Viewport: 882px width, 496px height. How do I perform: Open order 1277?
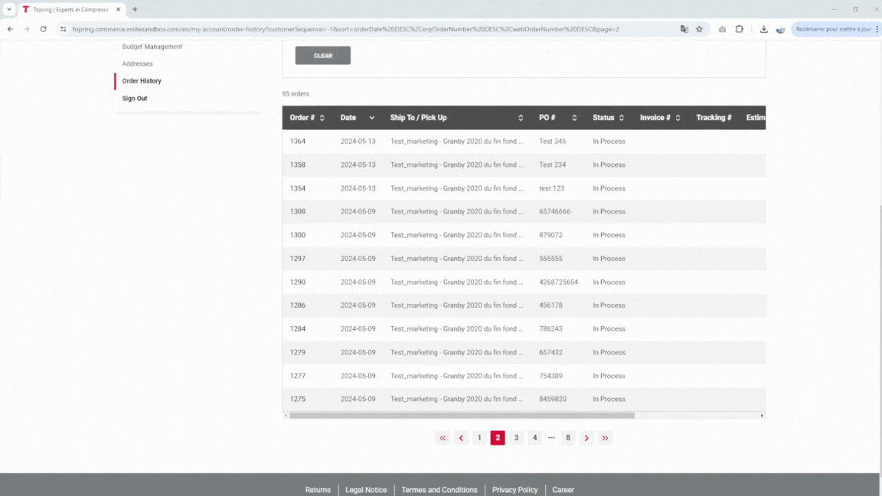pos(298,377)
